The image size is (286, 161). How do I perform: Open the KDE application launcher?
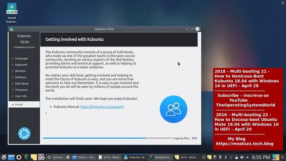click(x=4, y=157)
